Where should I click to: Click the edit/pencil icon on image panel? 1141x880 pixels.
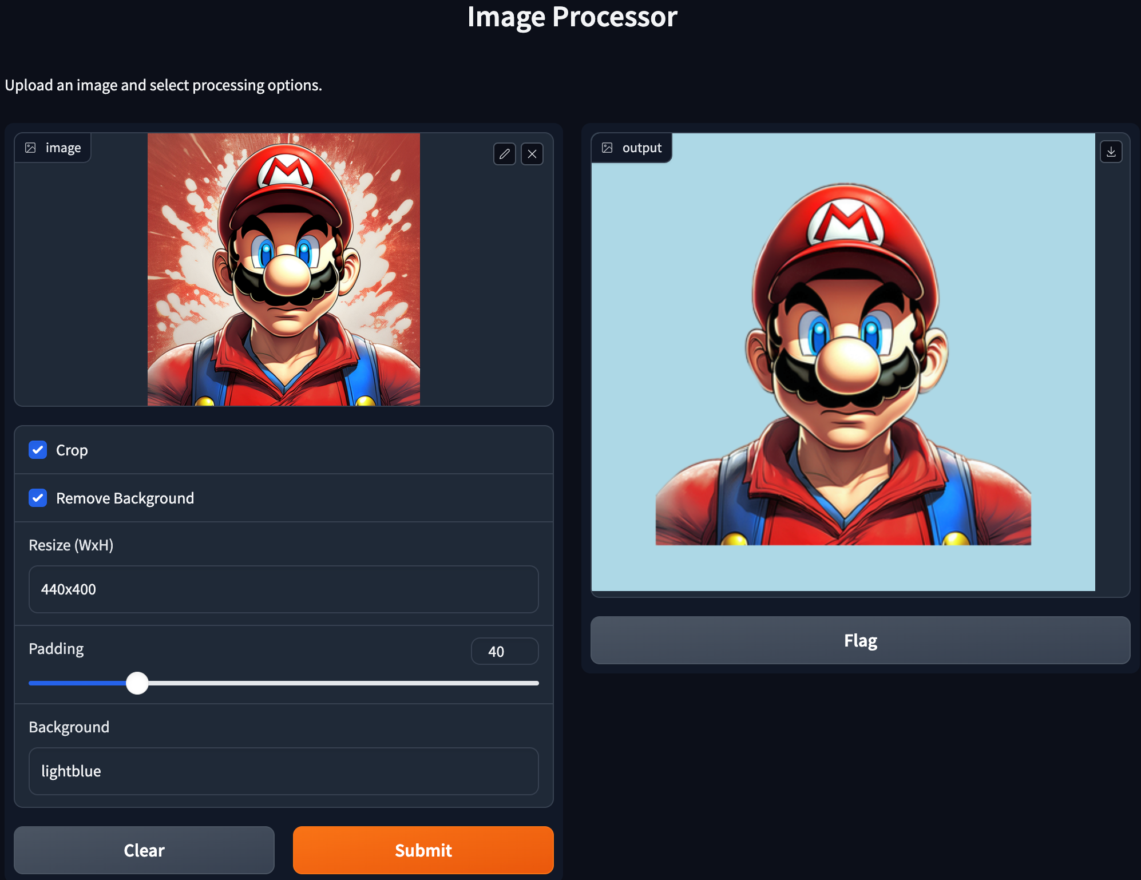point(504,153)
